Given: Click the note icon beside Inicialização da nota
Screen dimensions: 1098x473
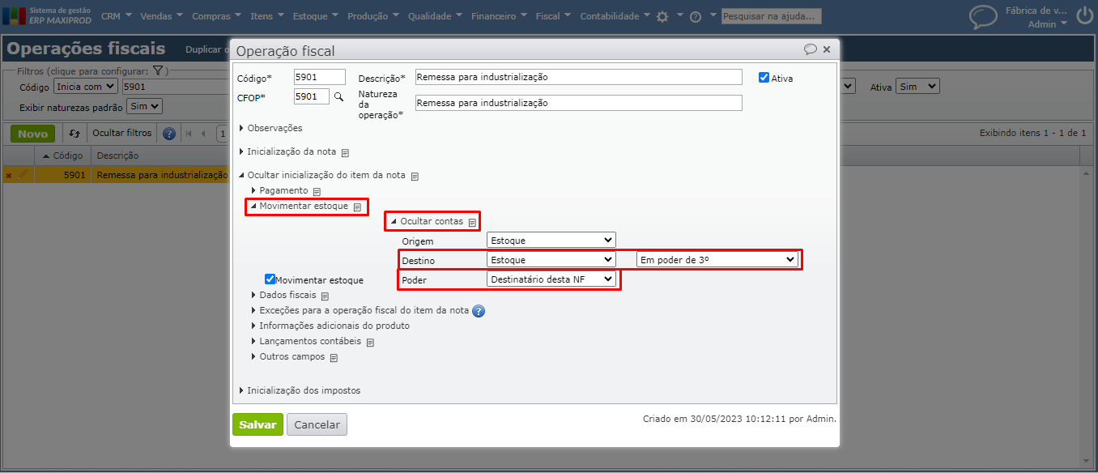Looking at the screenshot, I should 345,152.
